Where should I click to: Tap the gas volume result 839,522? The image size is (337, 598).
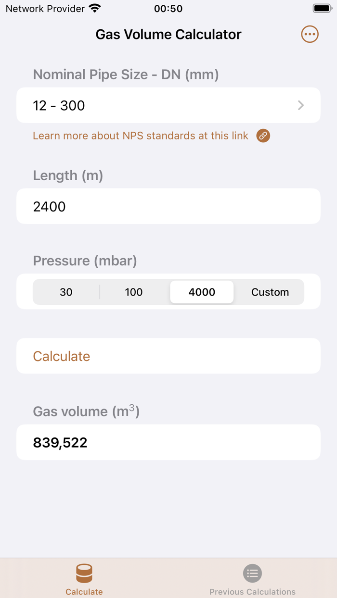coord(60,442)
